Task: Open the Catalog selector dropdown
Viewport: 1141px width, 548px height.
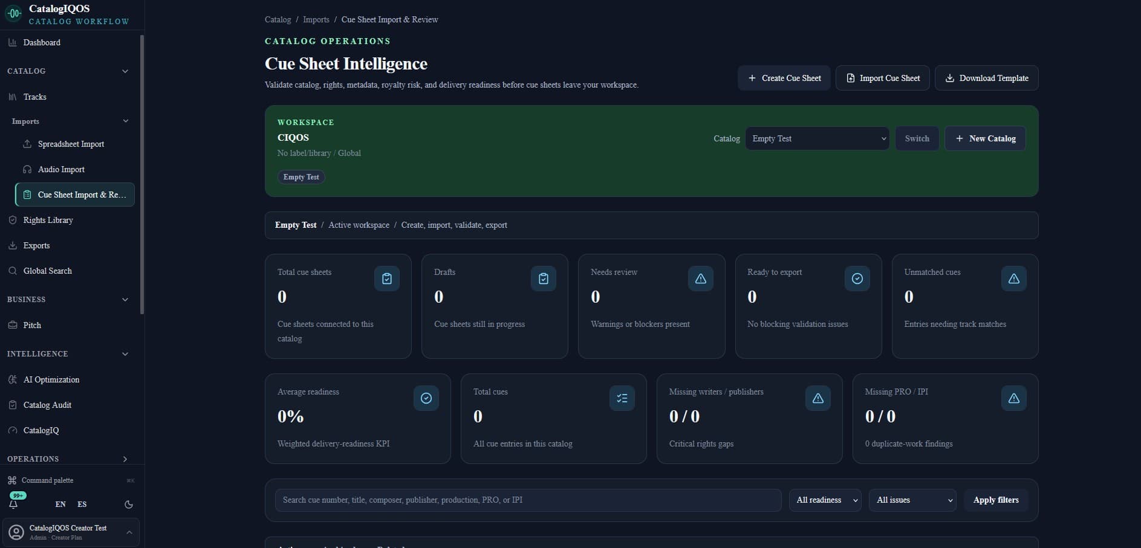Action: [817, 138]
